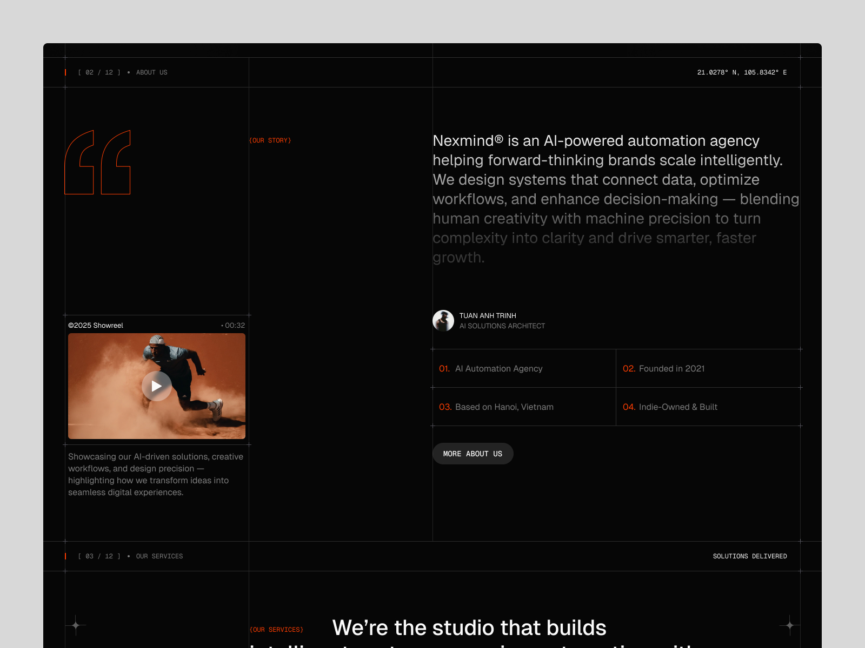Click the {OUR STORY} tag
The height and width of the screenshot is (648, 865).
[x=270, y=140]
